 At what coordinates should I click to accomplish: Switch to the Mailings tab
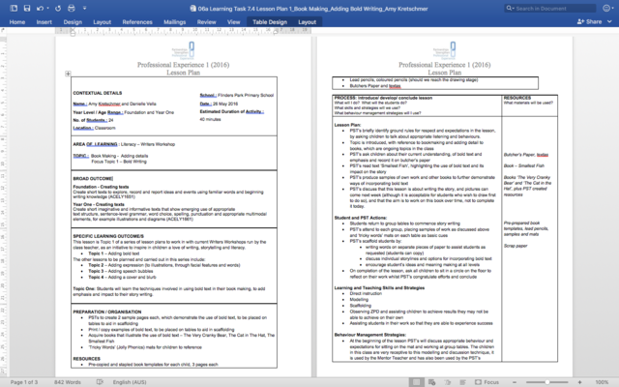coord(174,22)
